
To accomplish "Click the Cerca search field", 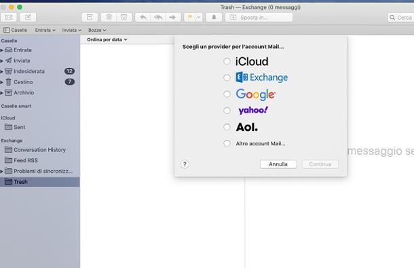I will [x=401, y=18].
